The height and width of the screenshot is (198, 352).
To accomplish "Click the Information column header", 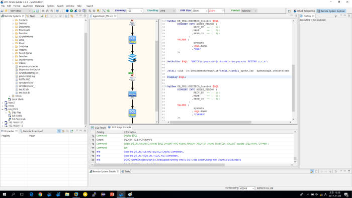I will click(x=208, y=132).
